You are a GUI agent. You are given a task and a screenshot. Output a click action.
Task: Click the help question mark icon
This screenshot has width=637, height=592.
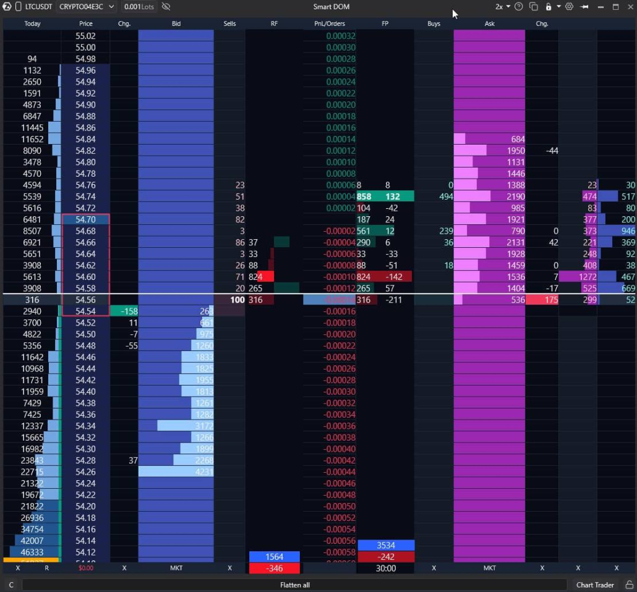click(518, 7)
